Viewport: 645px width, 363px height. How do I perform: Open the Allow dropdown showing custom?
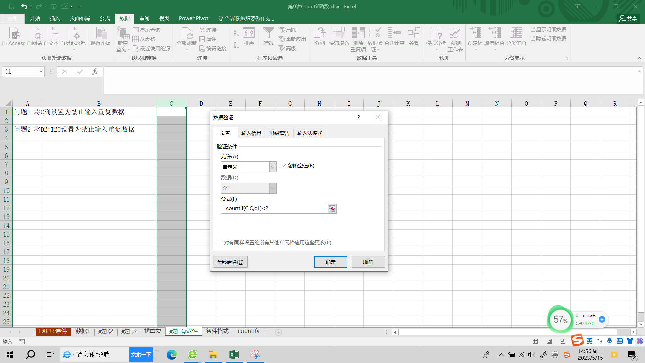point(273,167)
